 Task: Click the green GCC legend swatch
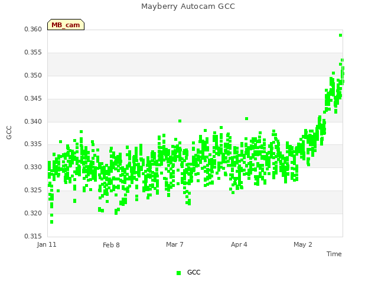point(178,273)
